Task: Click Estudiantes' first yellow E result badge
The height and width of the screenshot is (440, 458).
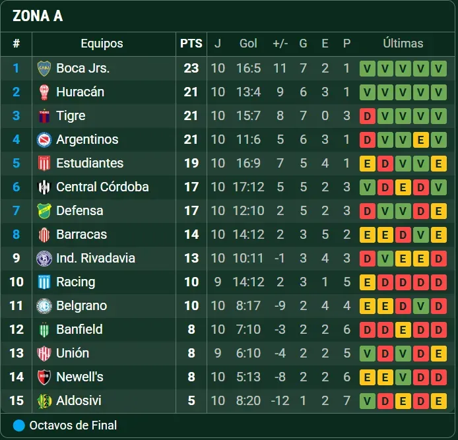Action: (x=368, y=164)
